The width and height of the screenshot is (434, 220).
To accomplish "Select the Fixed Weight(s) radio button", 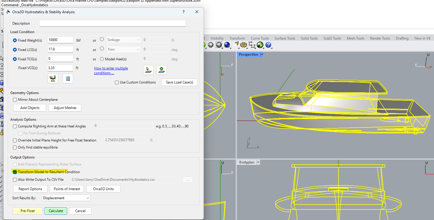I will 15,40.
